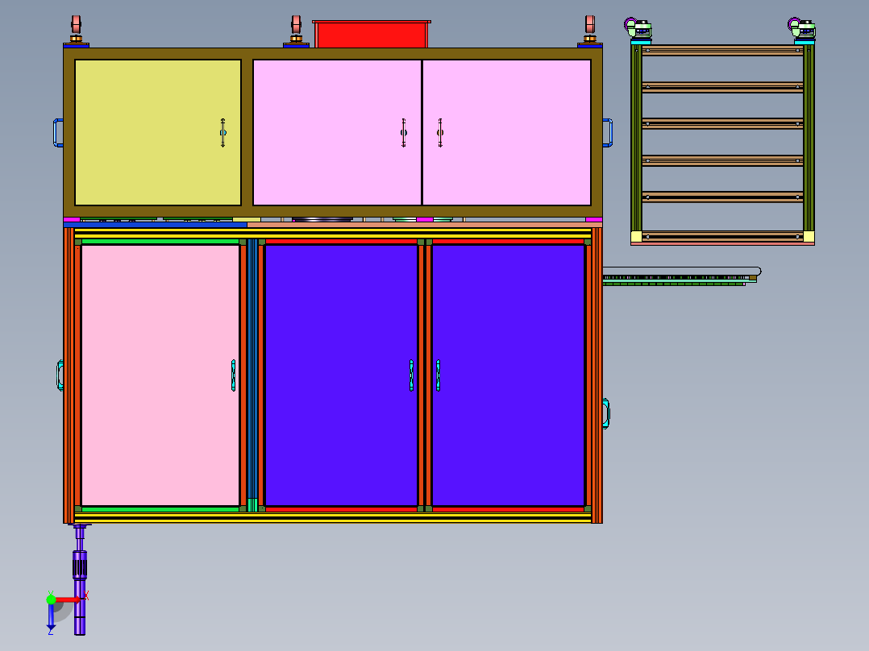Select the yellow upper cabinet door
869x651 pixels.
coord(158,132)
